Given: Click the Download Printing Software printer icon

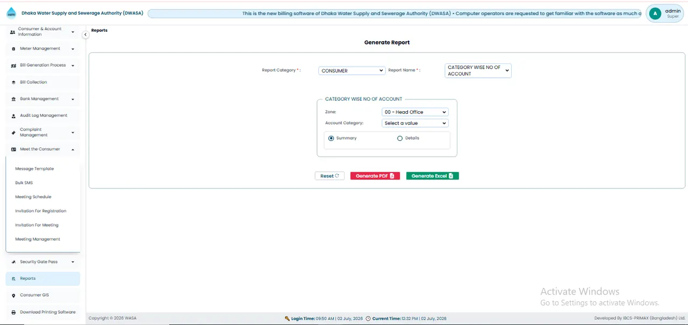Looking at the screenshot, I should pos(13,312).
